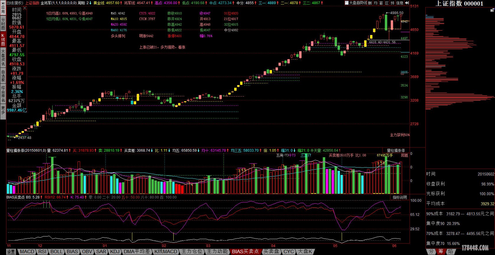Click the arrow icon after 信息
Screen dimensions: 495x255
[x=407, y=3]
